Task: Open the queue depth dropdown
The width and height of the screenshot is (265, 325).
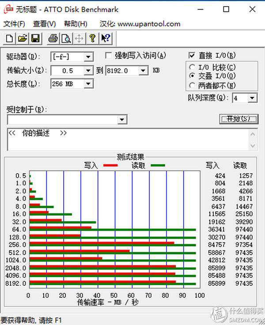Action: pos(253,98)
